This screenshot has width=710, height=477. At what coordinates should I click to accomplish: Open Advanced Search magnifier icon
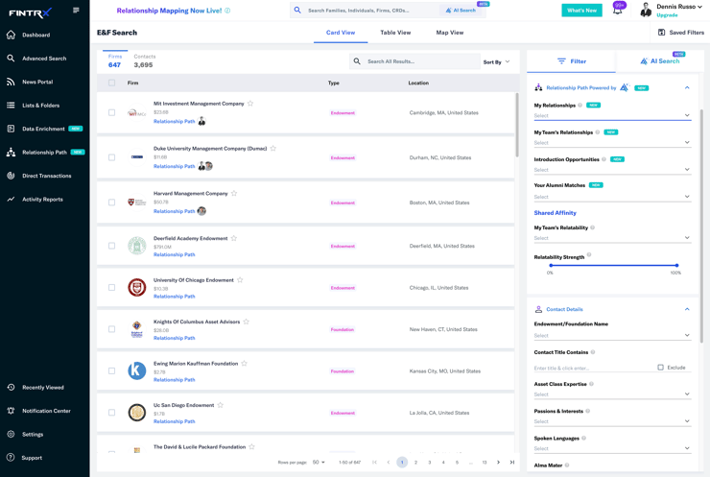pyautogui.click(x=11, y=59)
